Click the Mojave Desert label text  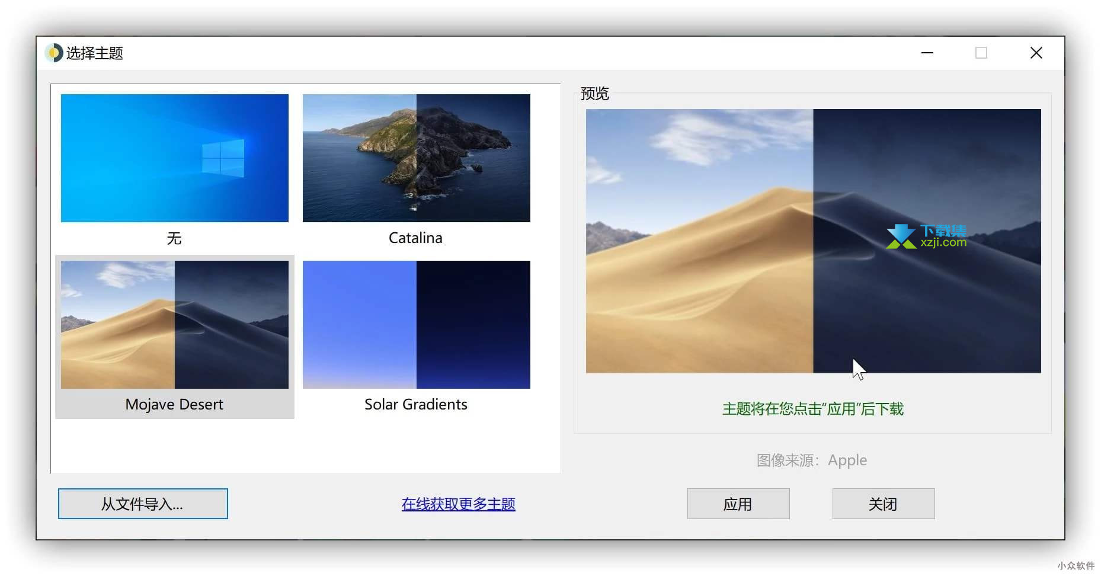(x=174, y=404)
